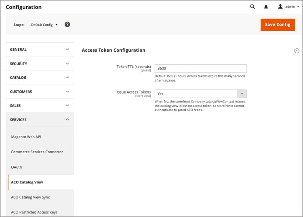Click the Token TTL (seconds) label
The image size is (303, 217).
click(134, 67)
